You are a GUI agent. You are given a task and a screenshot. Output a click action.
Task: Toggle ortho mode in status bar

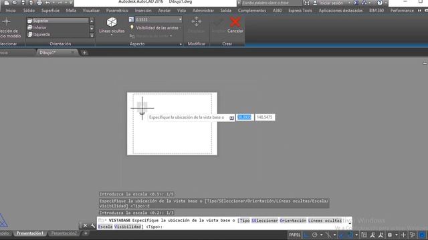pyautogui.click(x=306, y=235)
